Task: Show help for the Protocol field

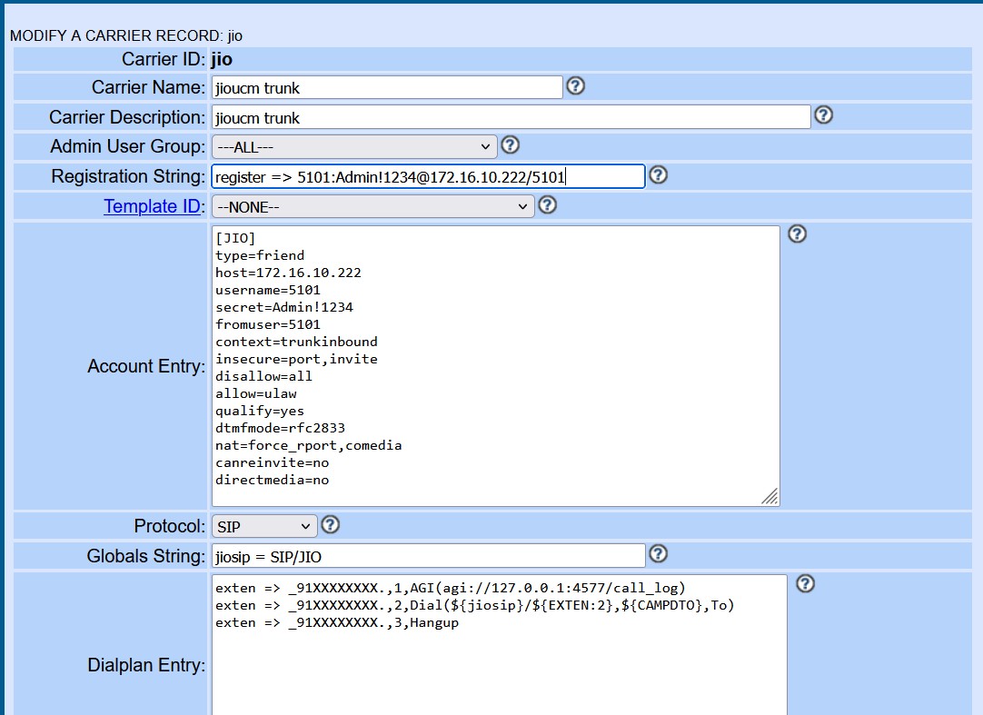Action: click(331, 524)
